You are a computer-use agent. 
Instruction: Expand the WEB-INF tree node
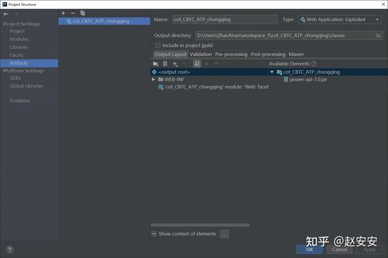click(x=153, y=80)
